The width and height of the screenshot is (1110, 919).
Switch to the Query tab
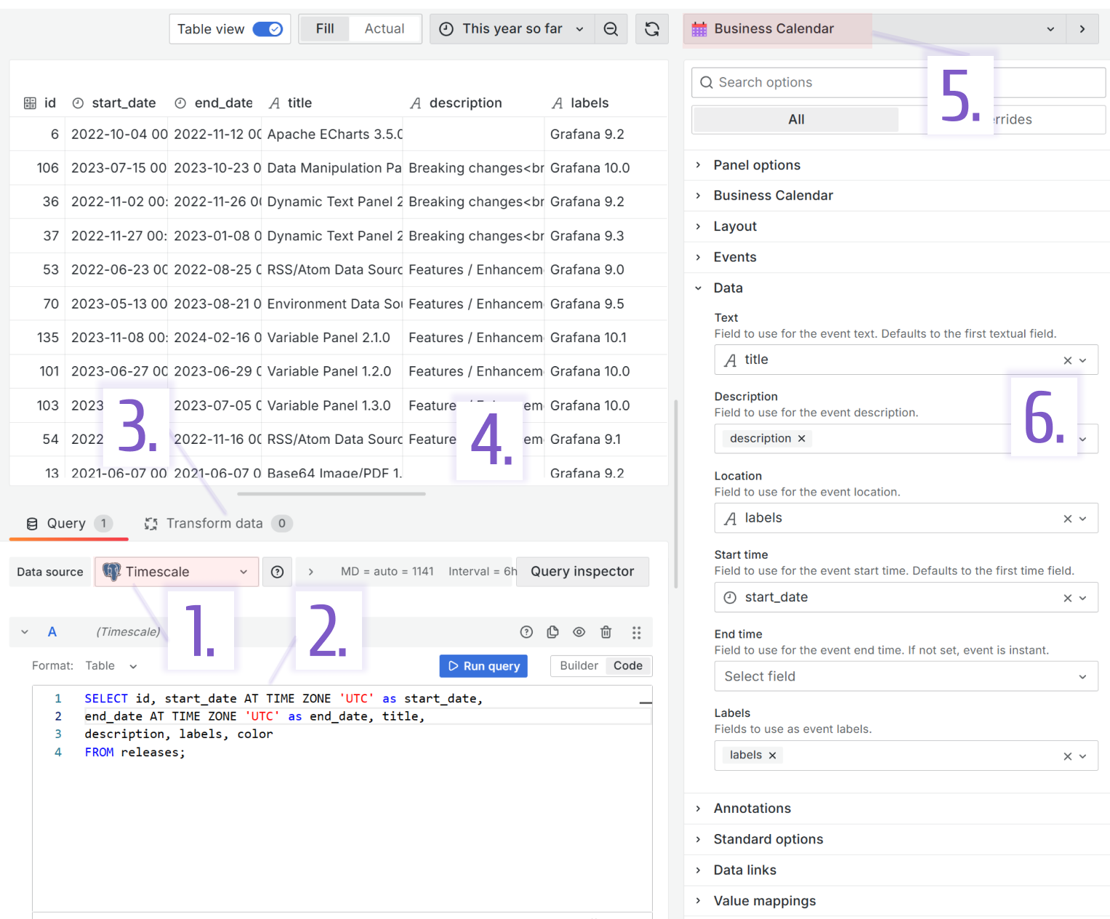(x=69, y=524)
